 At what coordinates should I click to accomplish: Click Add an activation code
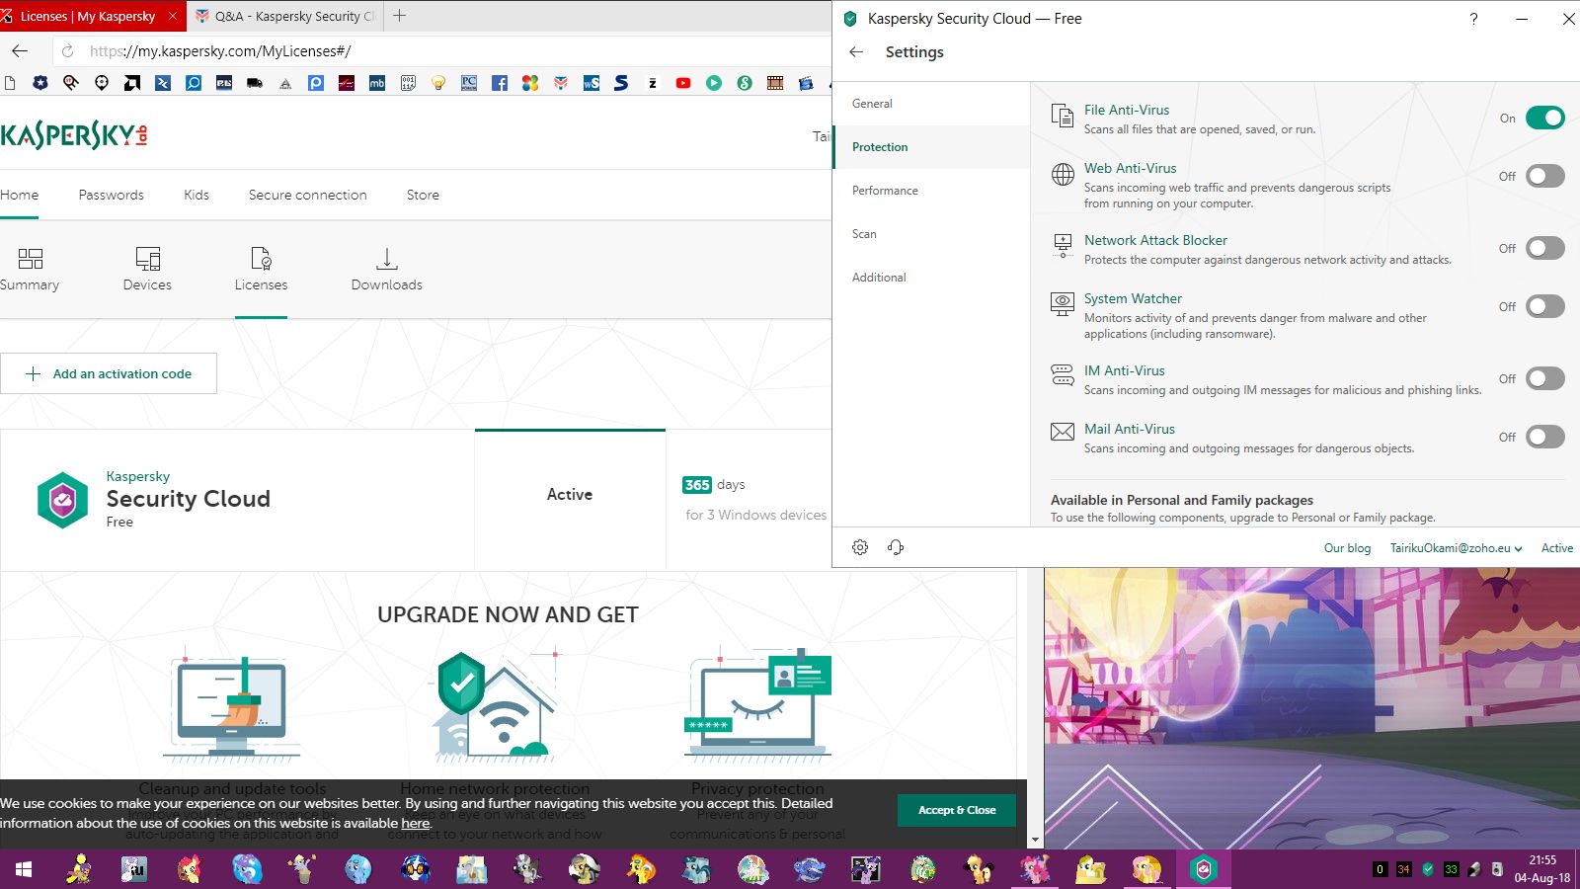click(x=109, y=373)
